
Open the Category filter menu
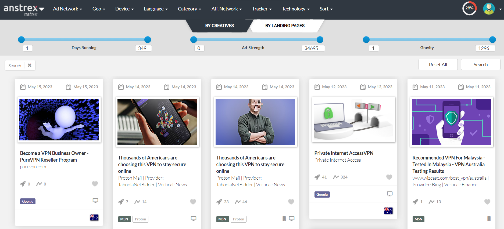[x=190, y=9]
